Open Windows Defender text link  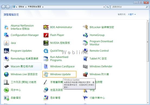(x=101, y=66)
